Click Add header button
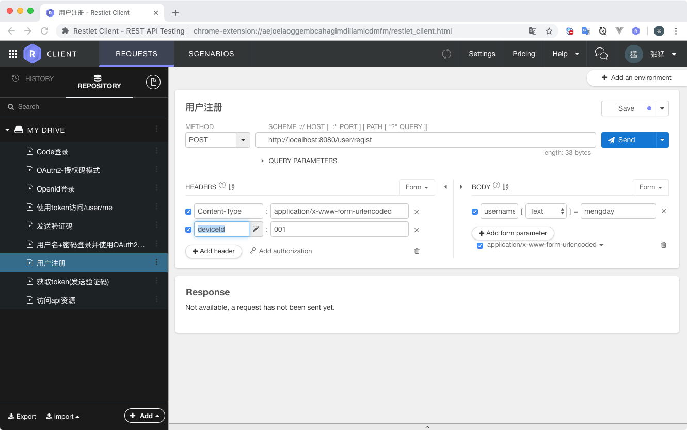The image size is (687, 430). tap(214, 251)
